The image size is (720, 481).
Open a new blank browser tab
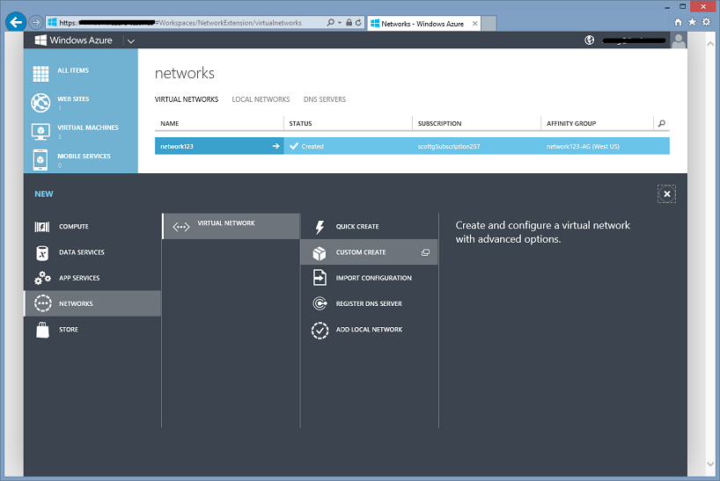489,24
